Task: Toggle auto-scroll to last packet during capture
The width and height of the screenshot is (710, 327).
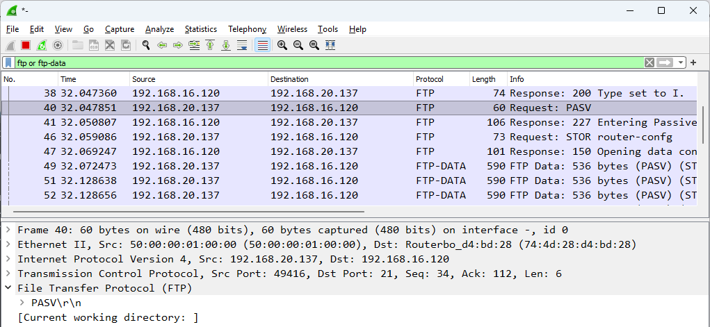Action: (x=242, y=45)
